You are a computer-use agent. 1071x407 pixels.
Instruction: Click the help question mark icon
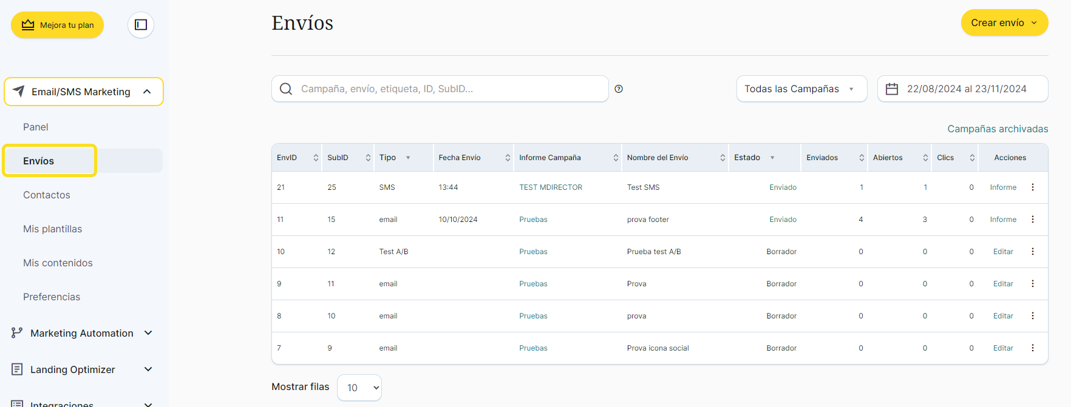tap(619, 89)
